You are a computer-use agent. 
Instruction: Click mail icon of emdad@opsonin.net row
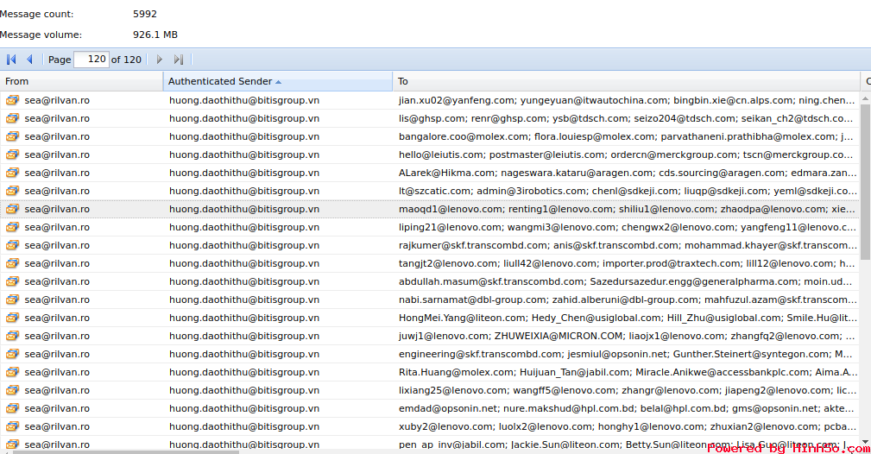click(x=12, y=408)
